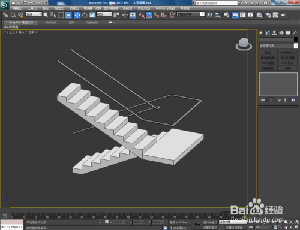Click the Bind to Space Warp icon
The image size is (300, 230).
[20, 15]
